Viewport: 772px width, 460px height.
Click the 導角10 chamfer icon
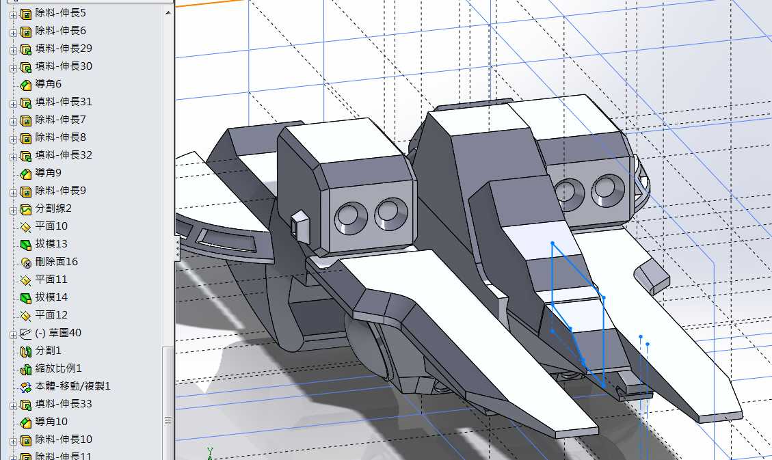(x=25, y=422)
